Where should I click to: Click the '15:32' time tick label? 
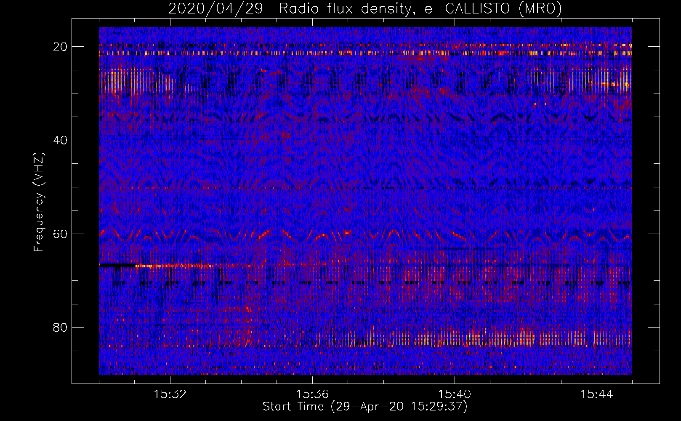point(170,394)
